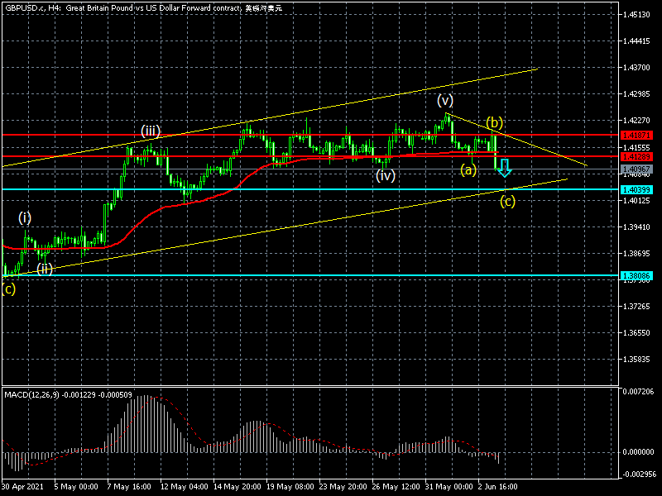Click the 0.007206 MACD scale value
This screenshot has width=662, height=496.
(x=640, y=390)
